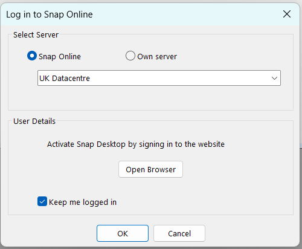The image size is (302, 249).
Task: Click the Select Server group heading
Action: point(36,35)
